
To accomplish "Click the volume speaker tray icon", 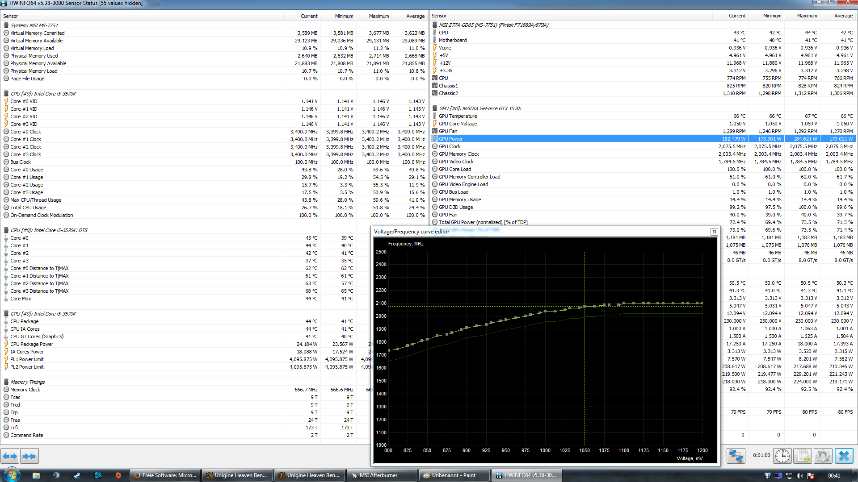I will (800, 476).
